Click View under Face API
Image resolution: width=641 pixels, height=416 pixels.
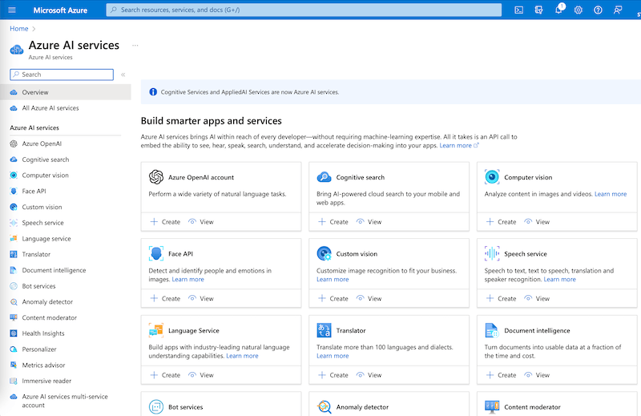(201, 298)
